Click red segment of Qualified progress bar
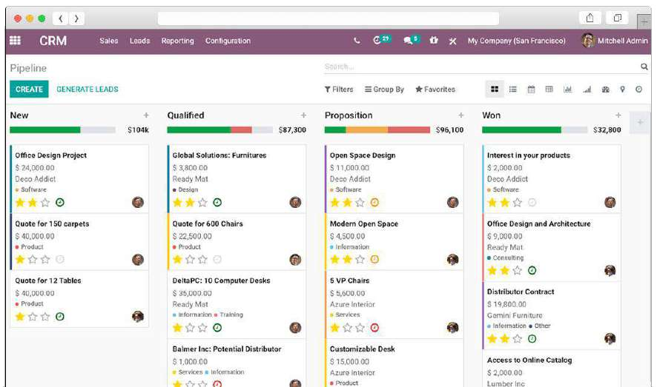The width and height of the screenshot is (657, 387). (241, 130)
